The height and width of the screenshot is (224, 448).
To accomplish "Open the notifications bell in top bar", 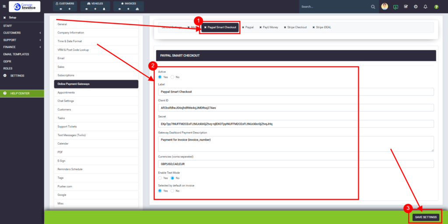I will [x=425, y=7].
